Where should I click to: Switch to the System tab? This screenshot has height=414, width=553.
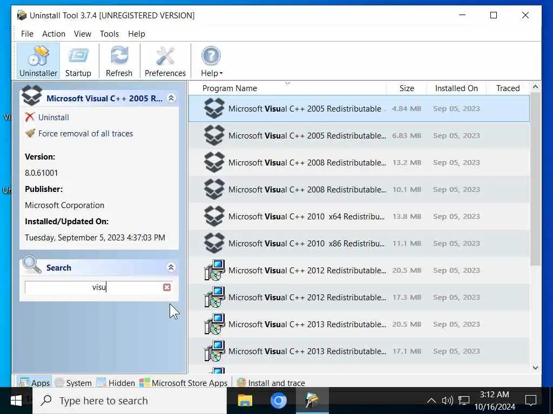(73, 383)
